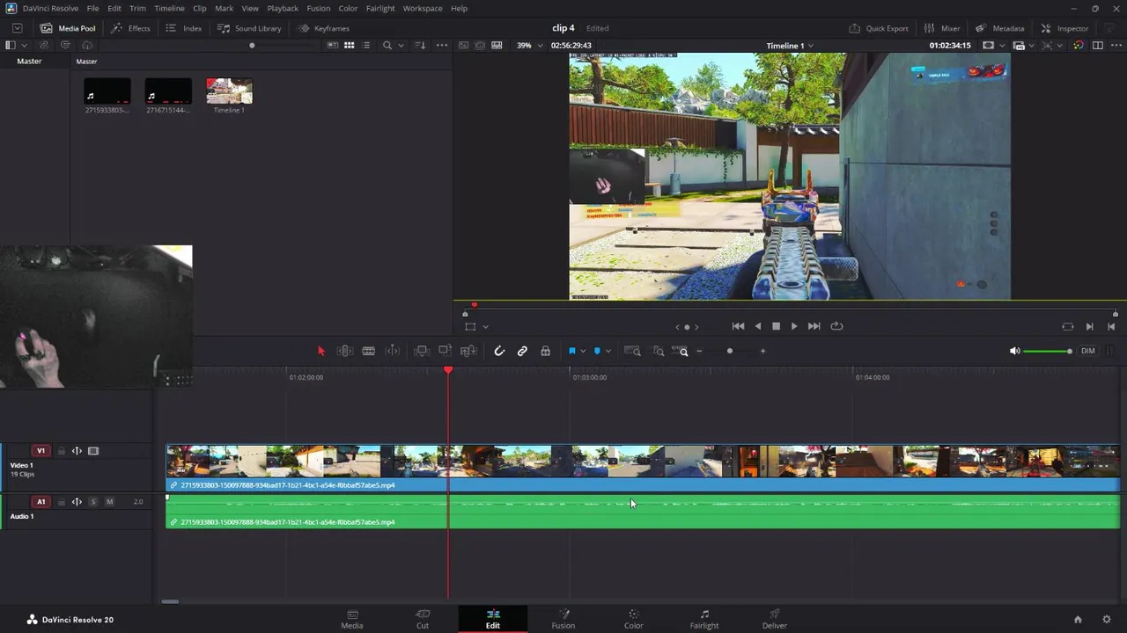The width and height of the screenshot is (1127, 633).
Task: Open the Inspector panel
Action: pos(1064,28)
